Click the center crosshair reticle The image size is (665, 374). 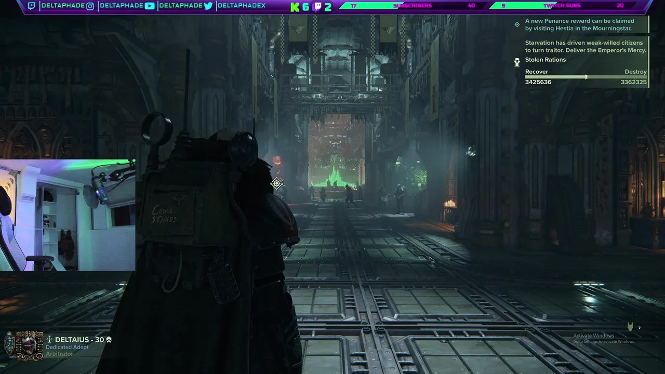tap(276, 183)
